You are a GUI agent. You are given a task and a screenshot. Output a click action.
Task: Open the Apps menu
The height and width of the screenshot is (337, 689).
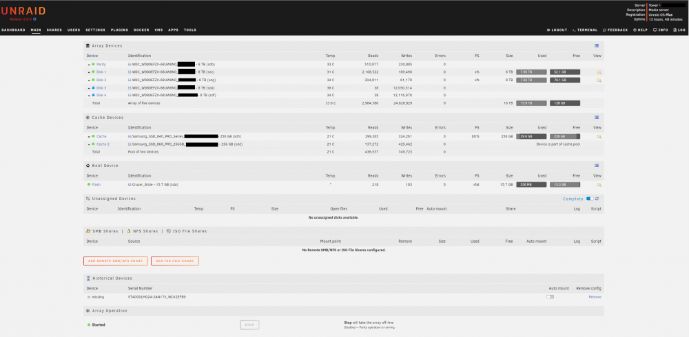[x=173, y=30]
